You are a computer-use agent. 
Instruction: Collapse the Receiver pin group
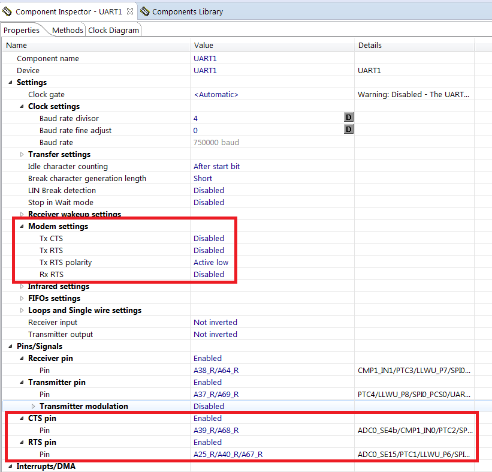click(22, 358)
